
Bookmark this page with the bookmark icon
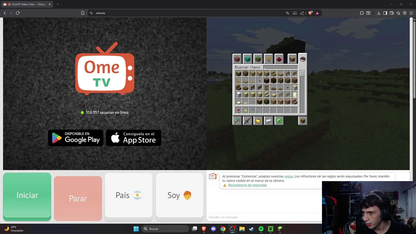[83, 13]
